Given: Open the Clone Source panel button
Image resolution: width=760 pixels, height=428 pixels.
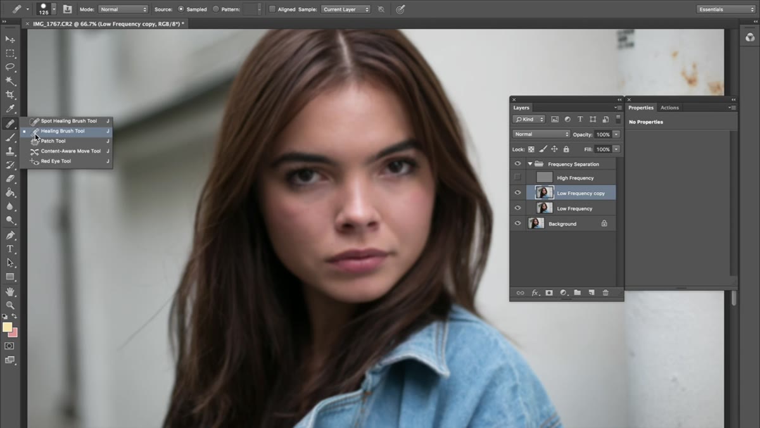Looking at the screenshot, I should coord(67,9).
